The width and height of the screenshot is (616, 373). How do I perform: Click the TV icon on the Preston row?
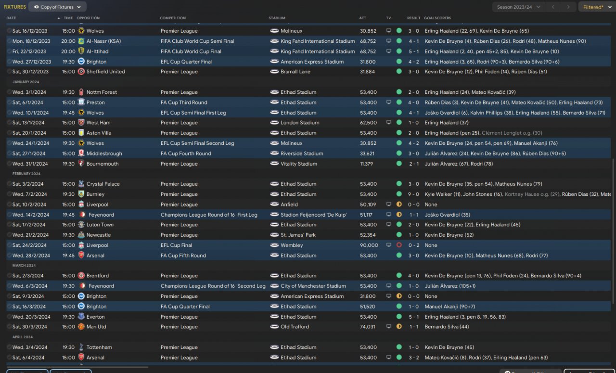click(389, 103)
